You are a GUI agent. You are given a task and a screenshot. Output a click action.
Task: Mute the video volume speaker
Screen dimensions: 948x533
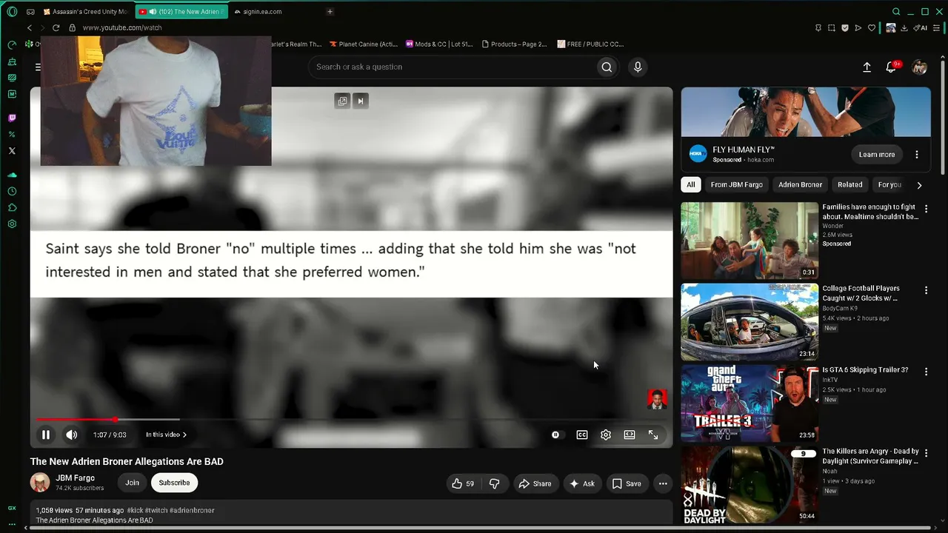click(x=72, y=435)
